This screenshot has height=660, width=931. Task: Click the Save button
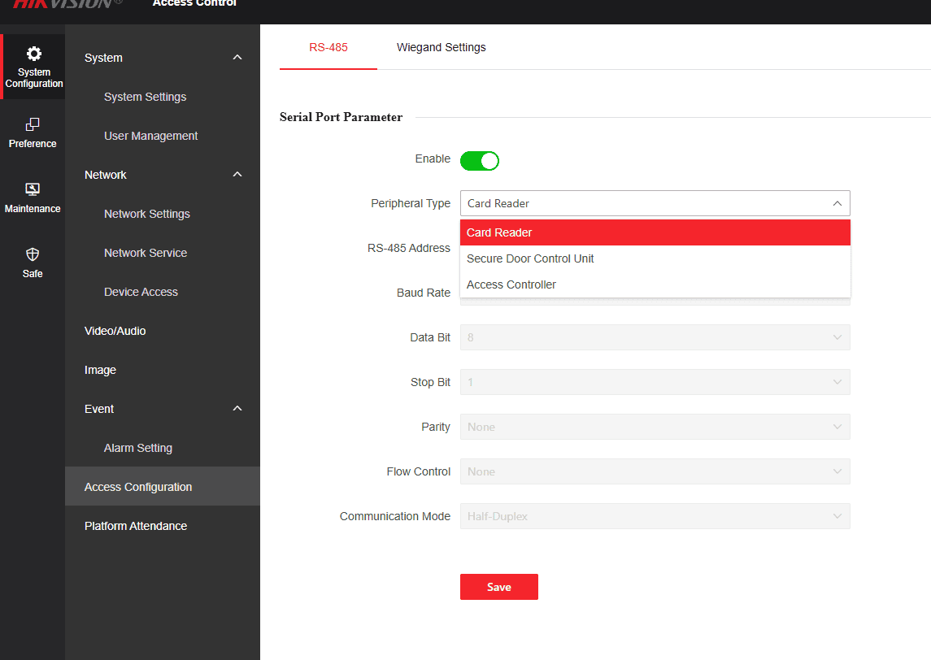498,587
